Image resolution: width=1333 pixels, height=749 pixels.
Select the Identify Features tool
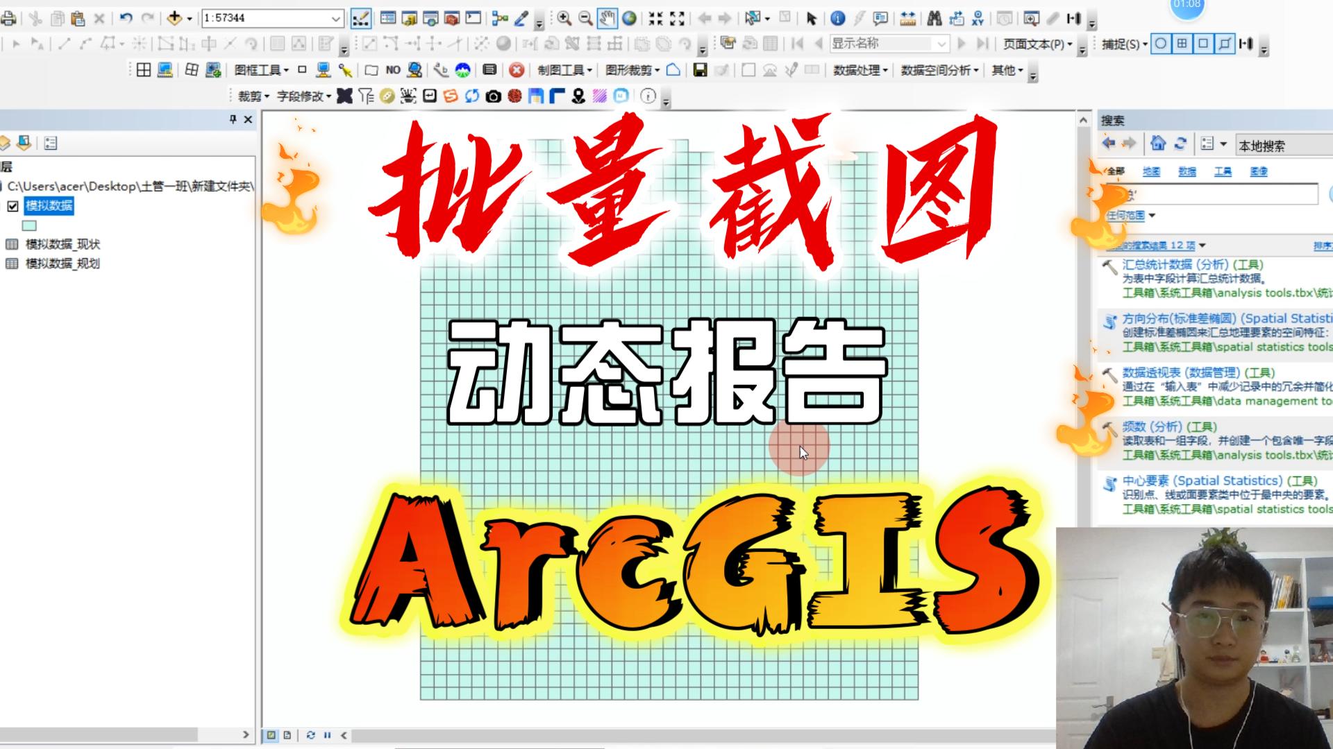click(x=836, y=18)
